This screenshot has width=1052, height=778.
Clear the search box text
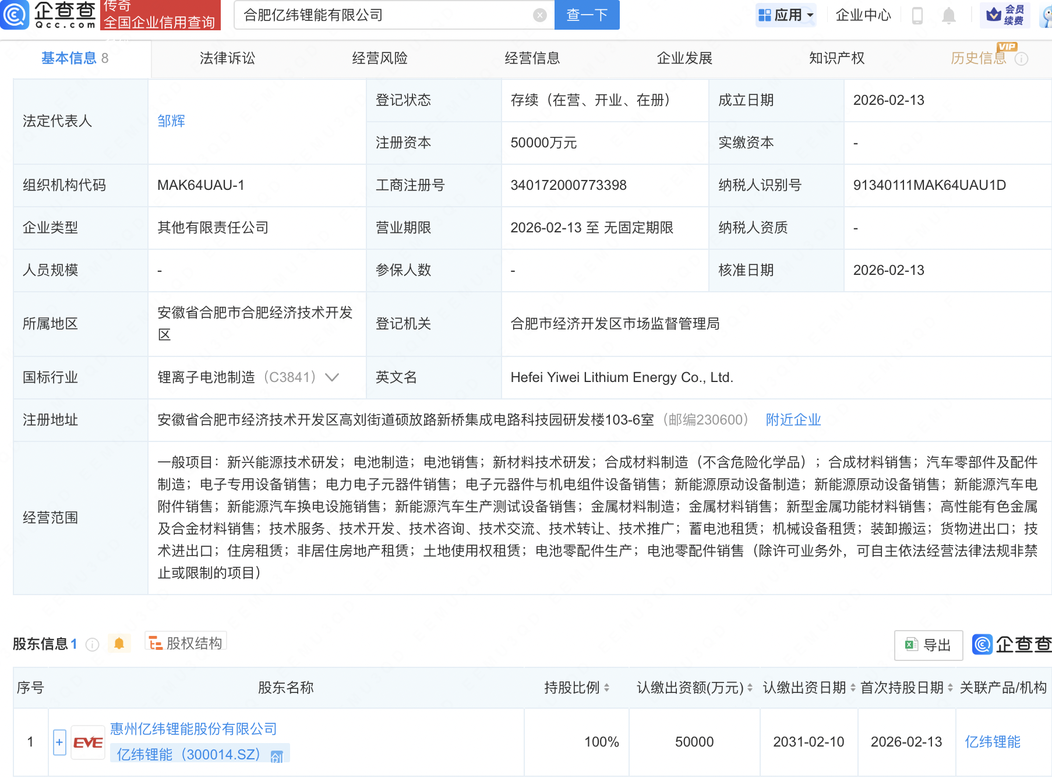point(540,15)
